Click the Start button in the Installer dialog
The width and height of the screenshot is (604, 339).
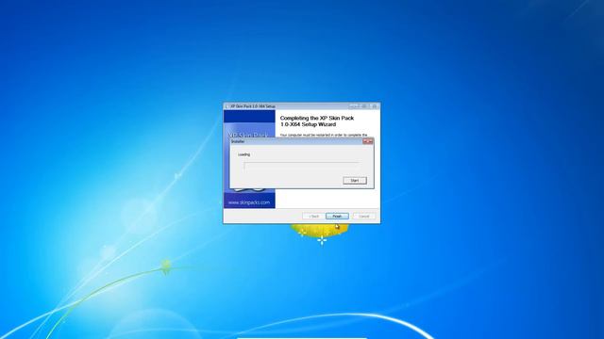[355, 180]
